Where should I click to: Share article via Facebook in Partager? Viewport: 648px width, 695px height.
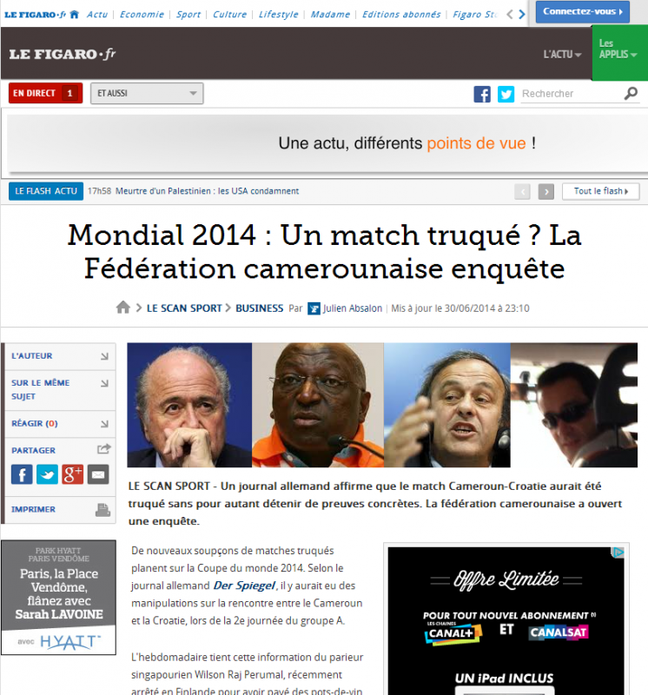click(x=22, y=474)
